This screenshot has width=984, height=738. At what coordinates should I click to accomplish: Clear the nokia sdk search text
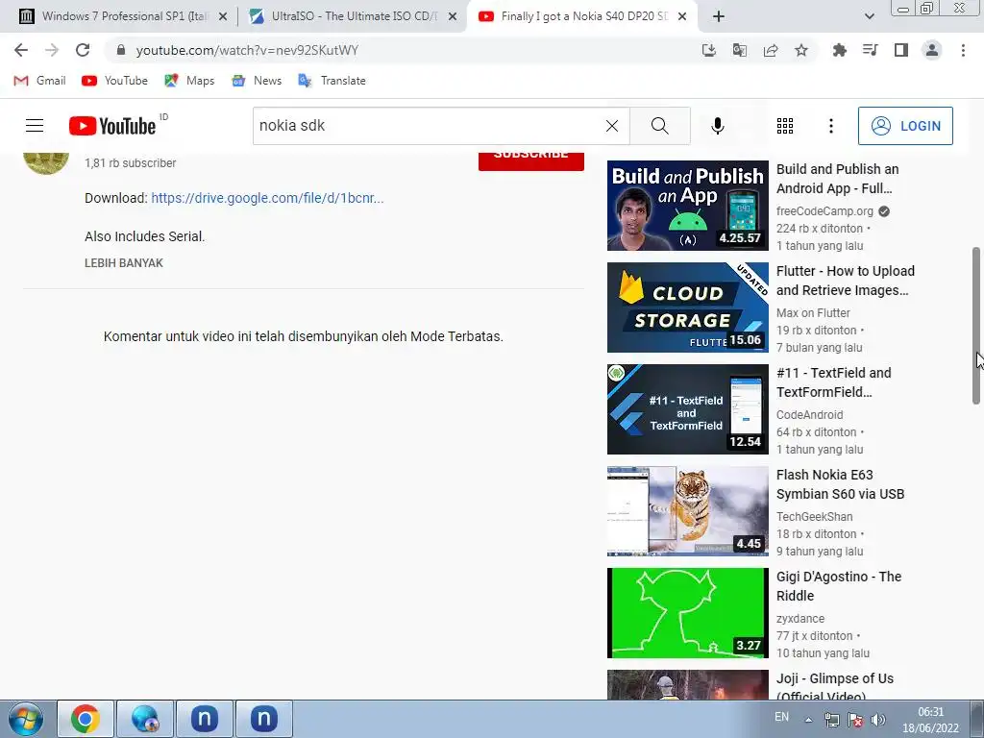612,126
